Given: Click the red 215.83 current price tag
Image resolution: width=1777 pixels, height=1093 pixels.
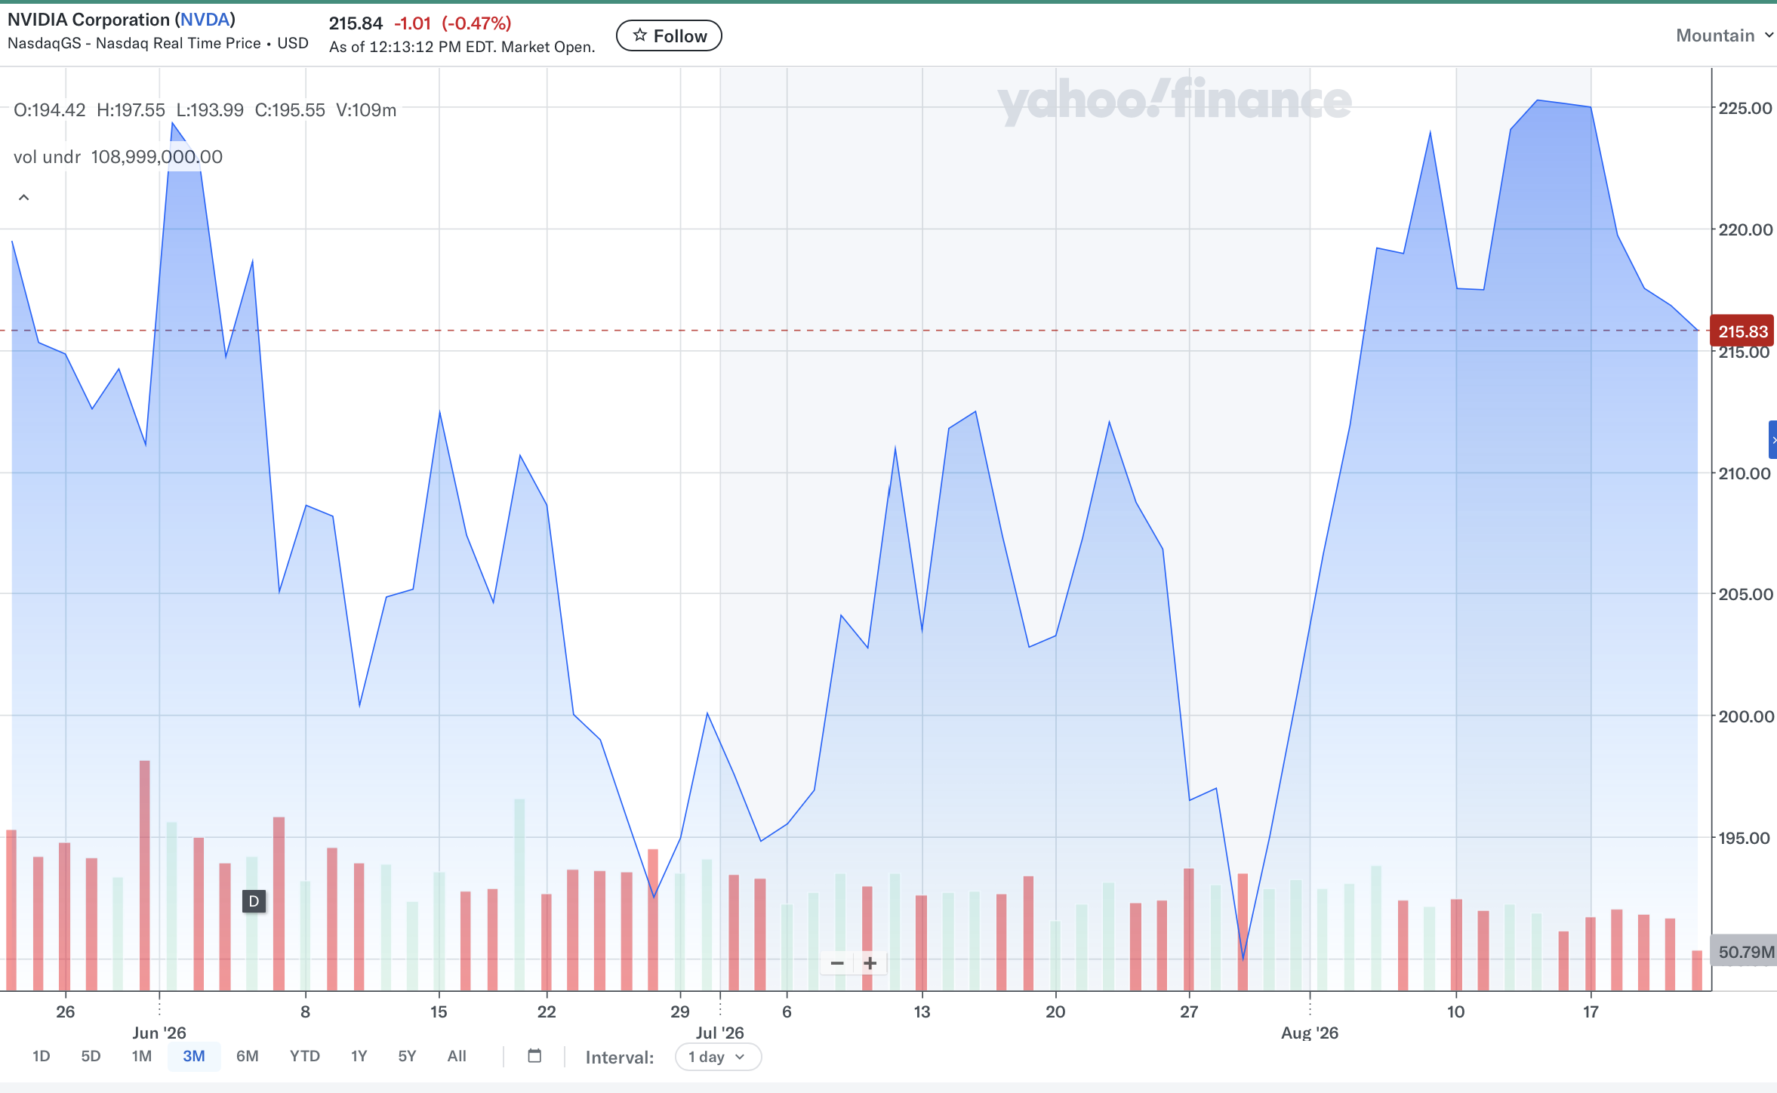Looking at the screenshot, I should click(1743, 331).
